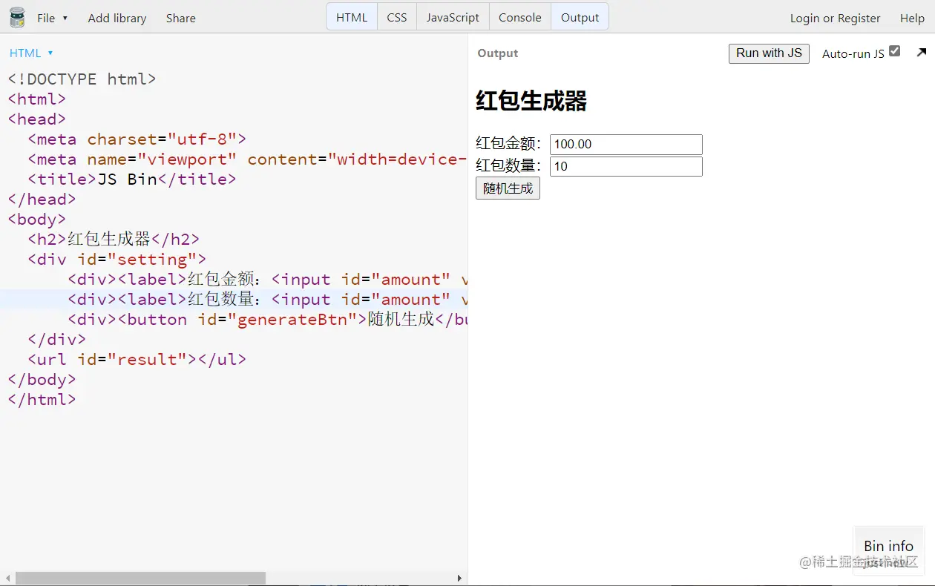Open the File menu dropdown

(x=53, y=18)
